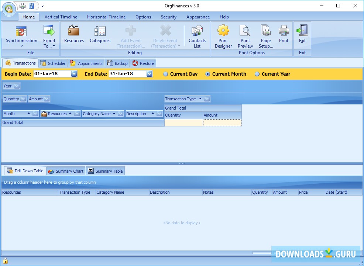Open the Begin Date calendar dropdown
Viewport: 364px width, 266px height.
coord(74,74)
